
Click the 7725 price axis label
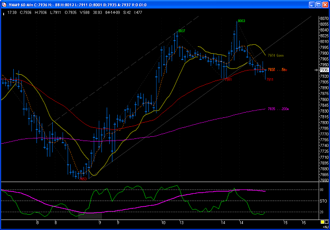(x=324, y=151)
